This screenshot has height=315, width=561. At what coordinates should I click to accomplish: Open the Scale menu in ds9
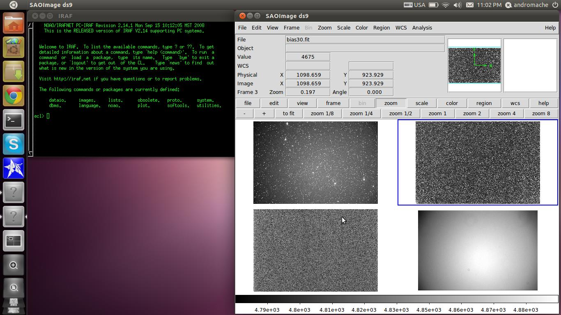point(343,27)
